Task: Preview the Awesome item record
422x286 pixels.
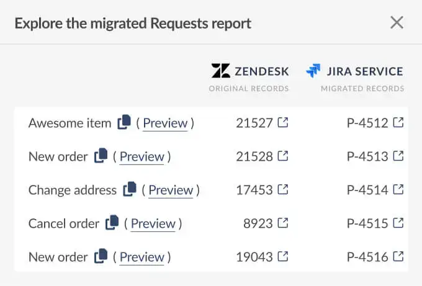Action: [x=165, y=123]
